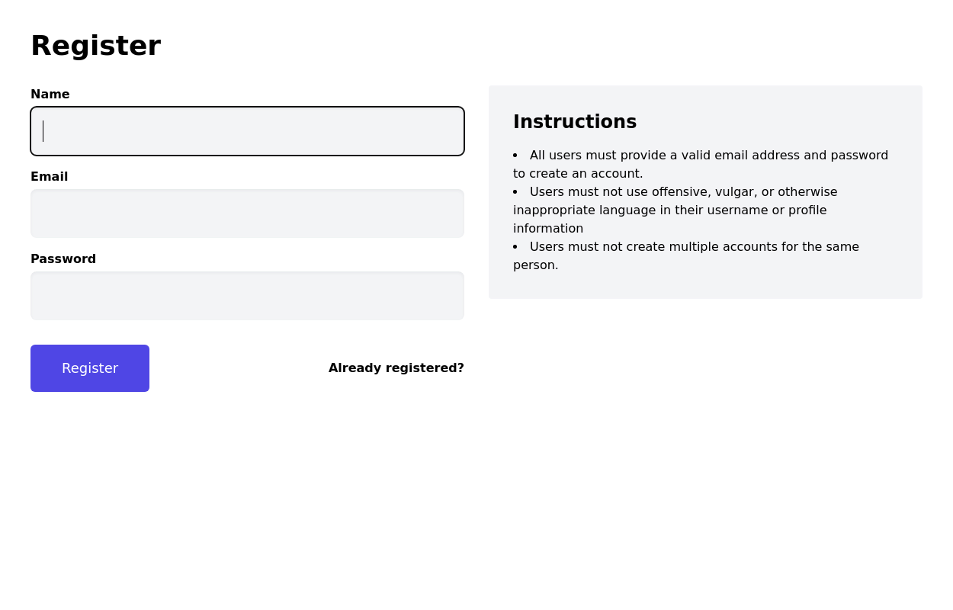Image resolution: width=953 pixels, height=610 pixels.
Task: Click the Name input field
Action: (x=247, y=131)
